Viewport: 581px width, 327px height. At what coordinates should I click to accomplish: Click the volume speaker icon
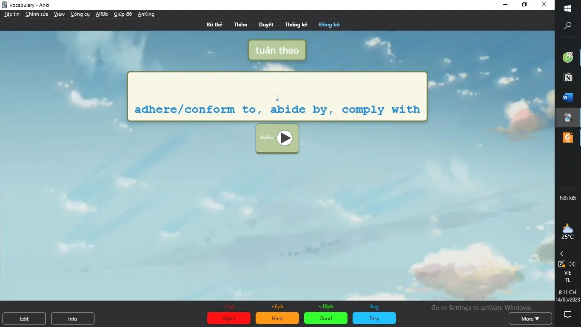[571, 264]
